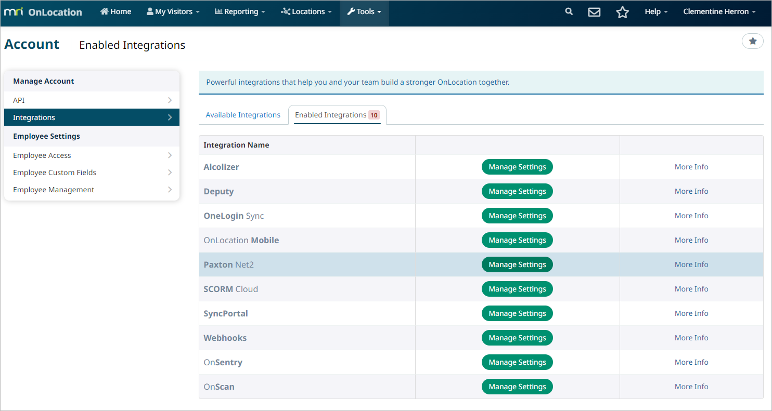Screen dimensions: 772x411
Task: Switch to Enabled Integrations tab
Action: coord(337,115)
